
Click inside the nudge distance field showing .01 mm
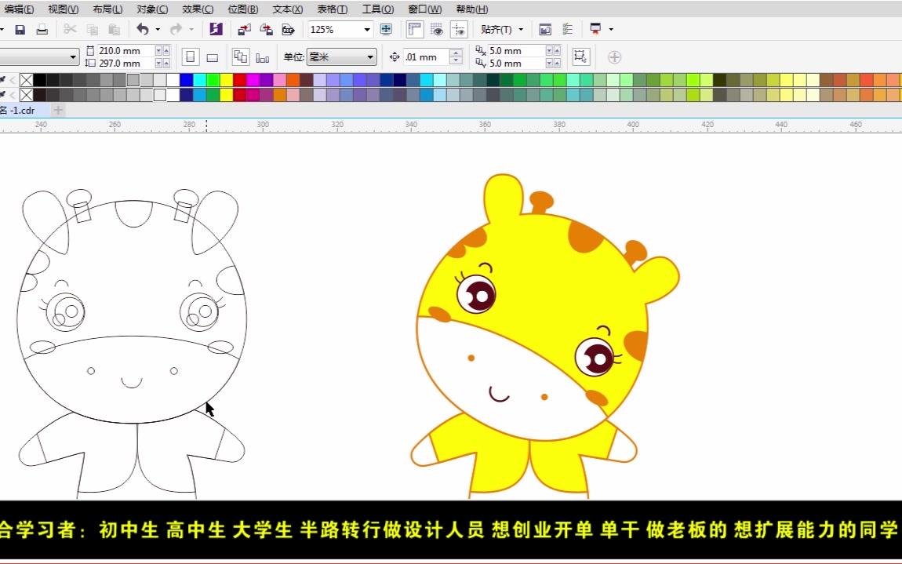(424, 56)
